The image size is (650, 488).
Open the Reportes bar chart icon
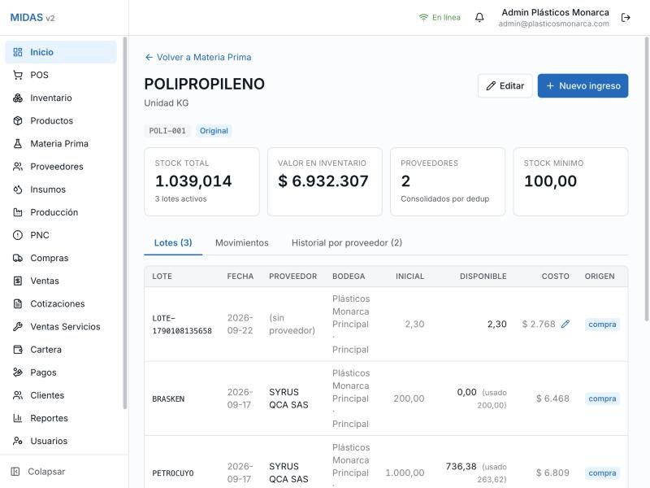click(x=17, y=418)
